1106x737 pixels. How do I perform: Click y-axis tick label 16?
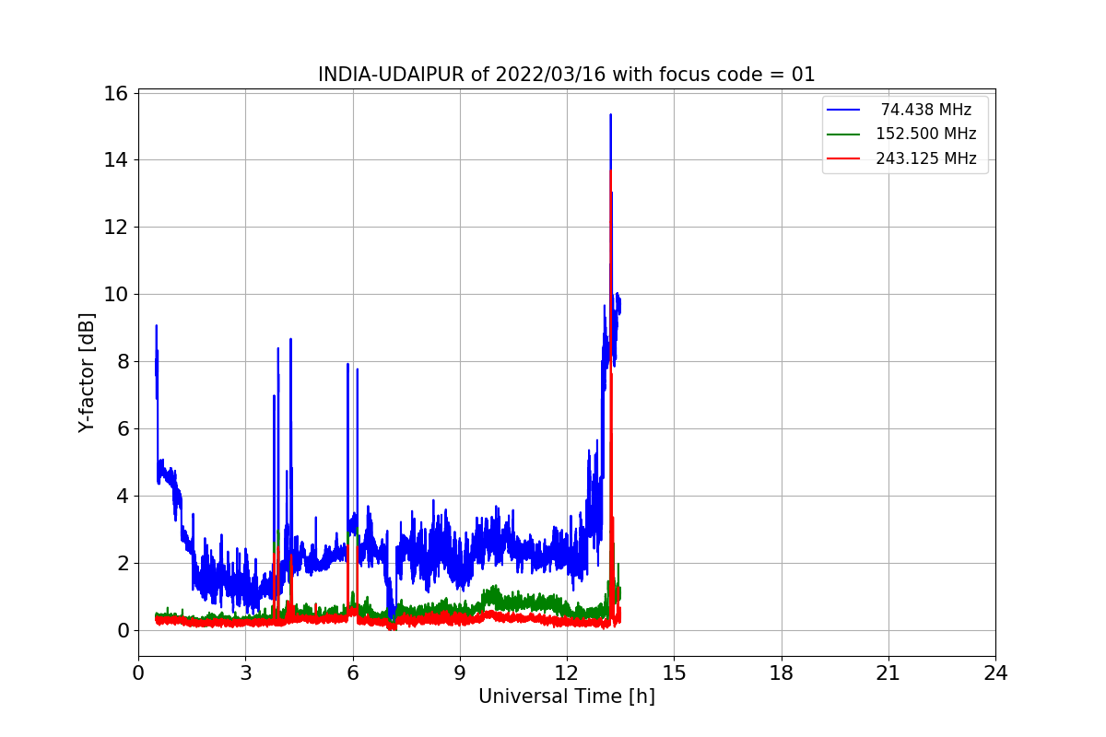click(x=116, y=92)
